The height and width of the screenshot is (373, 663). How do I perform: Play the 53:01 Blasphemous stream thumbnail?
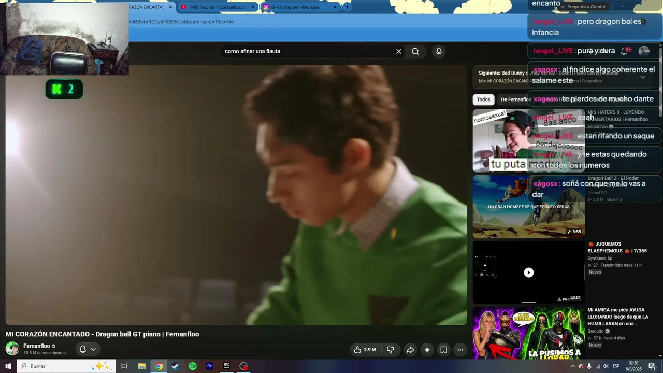528,272
